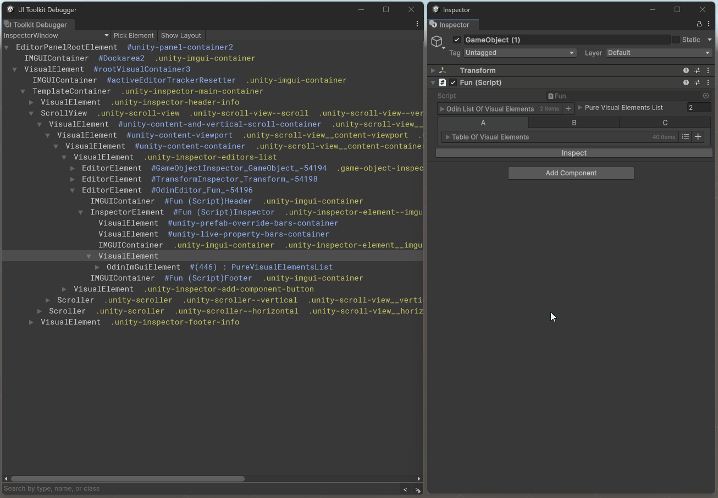Click the Pick Element button
The width and height of the screenshot is (718, 498).
point(134,35)
